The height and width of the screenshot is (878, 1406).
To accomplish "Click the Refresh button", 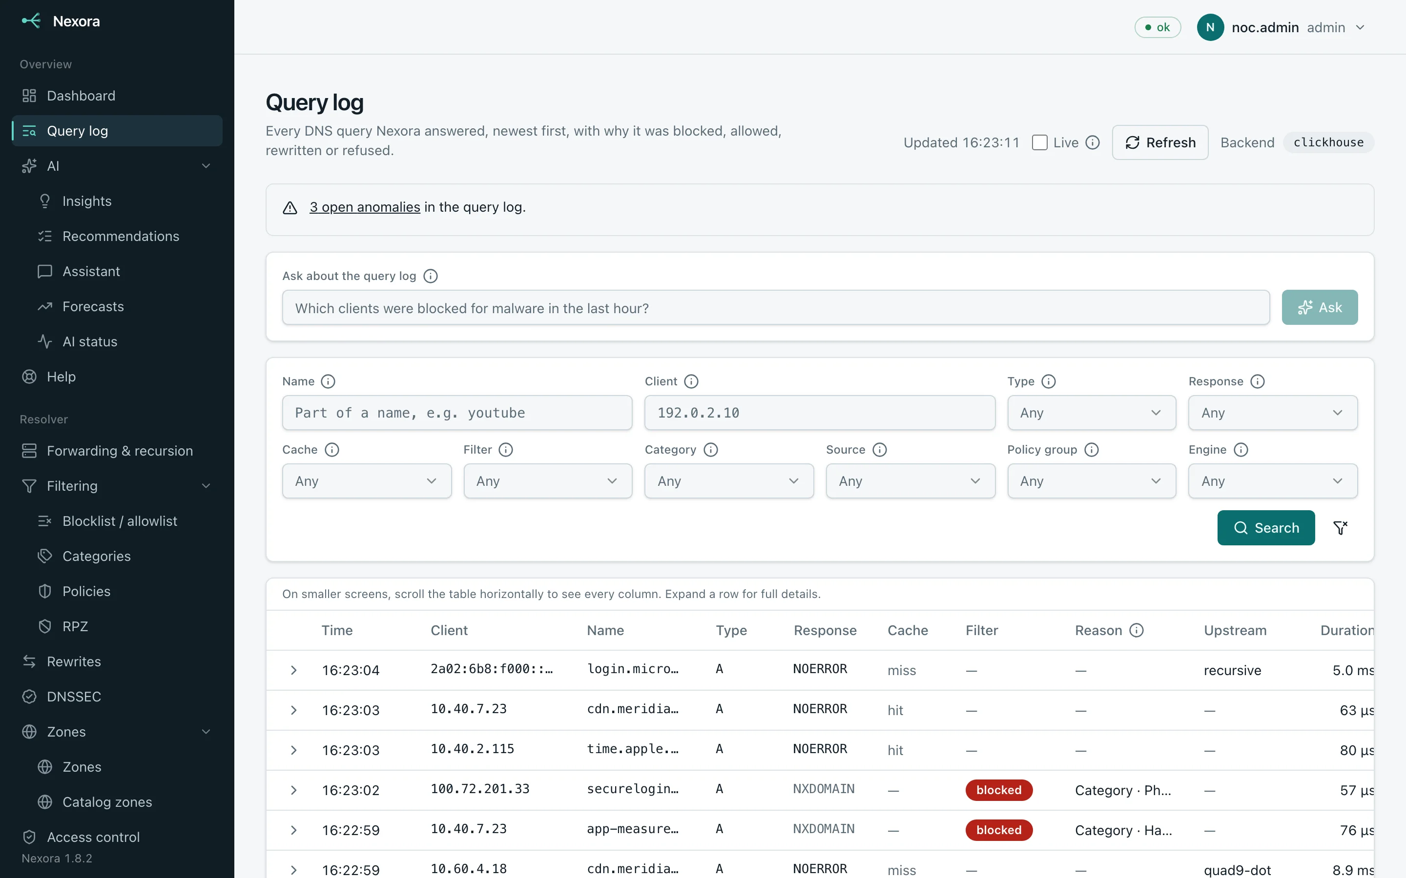I will pyautogui.click(x=1159, y=142).
